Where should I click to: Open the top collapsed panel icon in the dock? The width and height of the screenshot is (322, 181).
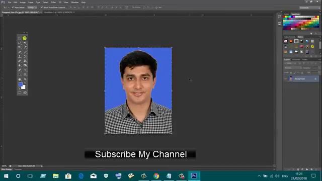click(x=280, y=17)
